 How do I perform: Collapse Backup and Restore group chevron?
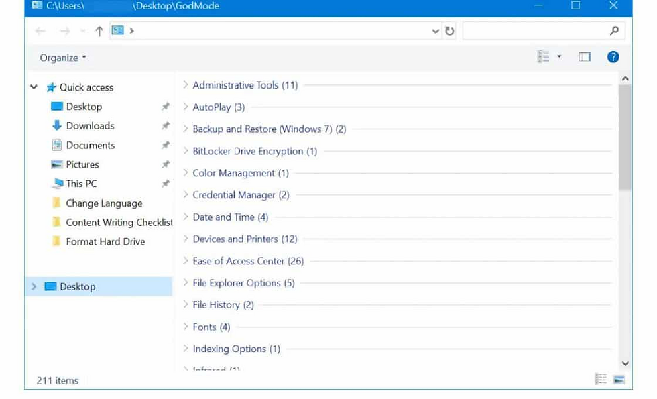[186, 129]
